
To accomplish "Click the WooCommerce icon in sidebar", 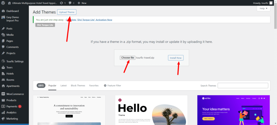I will coord(3,94).
